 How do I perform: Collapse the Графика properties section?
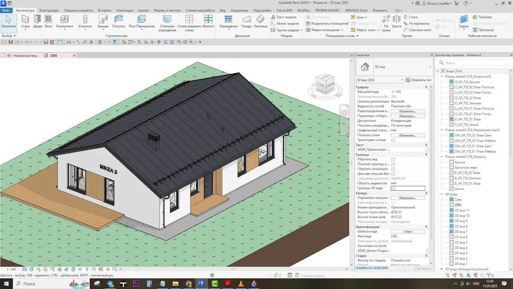426,87
